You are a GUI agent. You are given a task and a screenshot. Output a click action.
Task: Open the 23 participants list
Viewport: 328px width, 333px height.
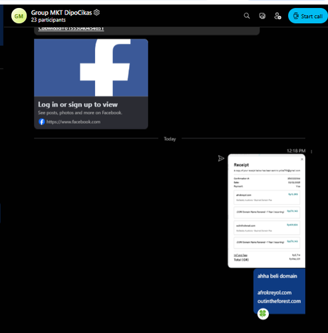coord(49,20)
